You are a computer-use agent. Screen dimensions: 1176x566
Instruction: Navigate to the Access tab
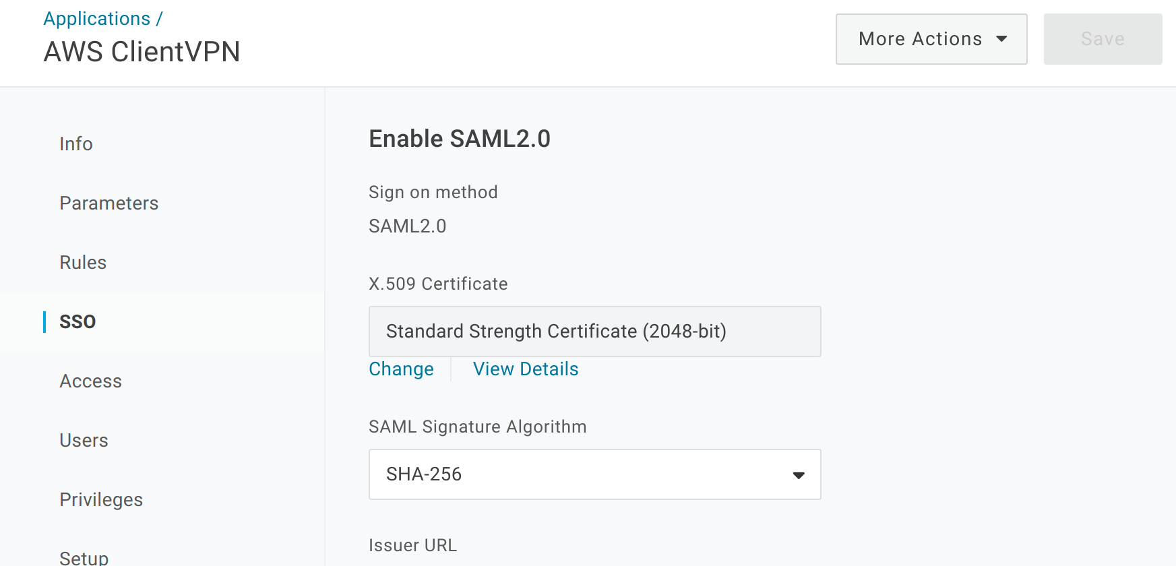[90, 381]
